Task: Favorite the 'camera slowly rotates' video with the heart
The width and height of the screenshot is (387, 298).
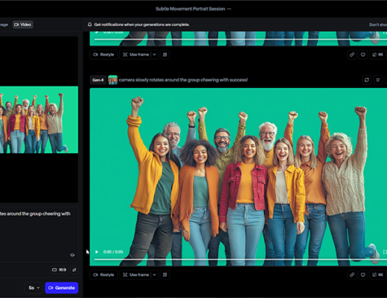Action: [x=363, y=275]
